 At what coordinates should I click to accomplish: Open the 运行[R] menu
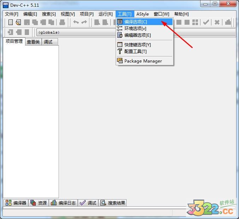pos(105,14)
